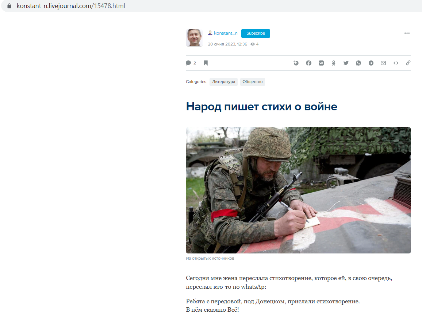Open the comments icon showing 2

tap(191, 63)
